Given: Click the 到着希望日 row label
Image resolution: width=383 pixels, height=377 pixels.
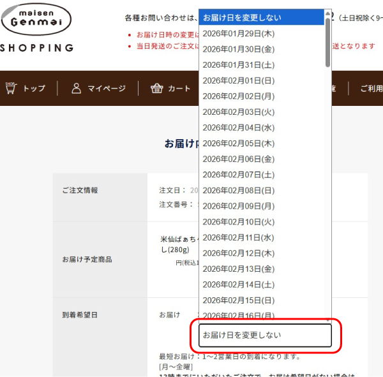Looking at the screenshot, I should [80, 314].
